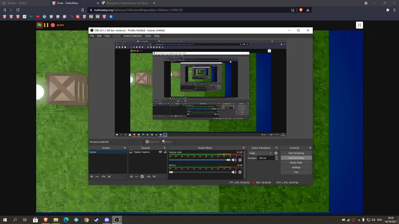This screenshot has width=399, height=224.
Task: Mute Mic/Aux with its speaker icon
Action: coord(234,172)
